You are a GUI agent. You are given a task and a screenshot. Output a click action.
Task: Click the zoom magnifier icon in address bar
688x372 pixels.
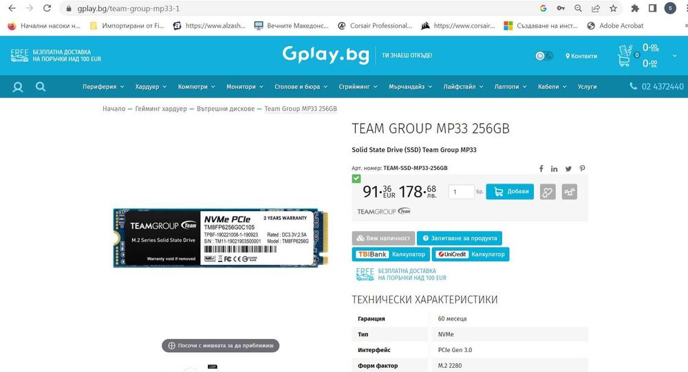tap(579, 8)
